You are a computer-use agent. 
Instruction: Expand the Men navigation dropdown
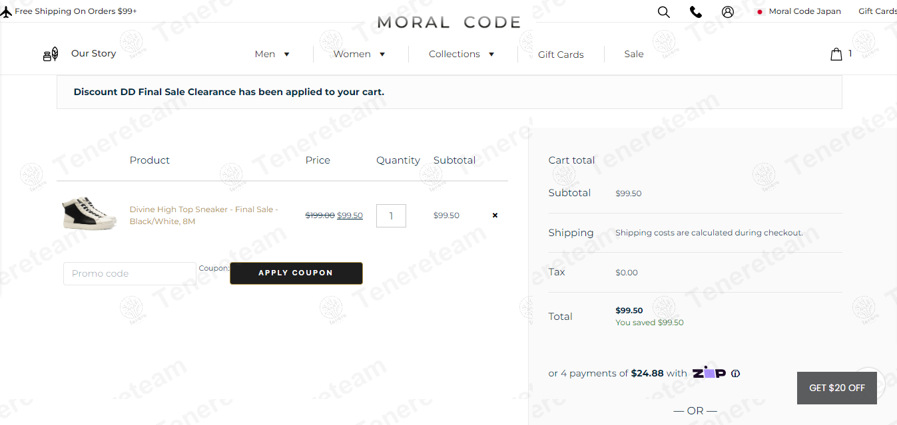(x=272, y=54)
